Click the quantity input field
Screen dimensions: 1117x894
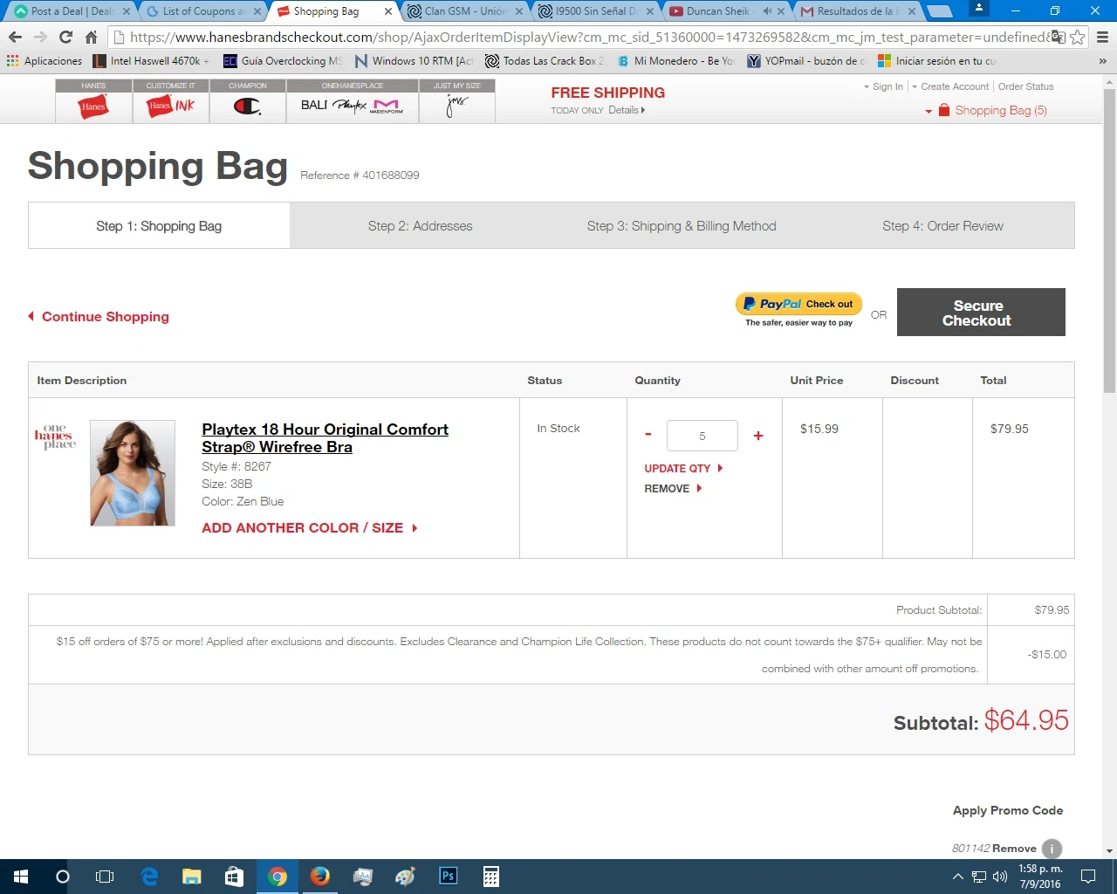pyautogui.click(x=702, y=436)
